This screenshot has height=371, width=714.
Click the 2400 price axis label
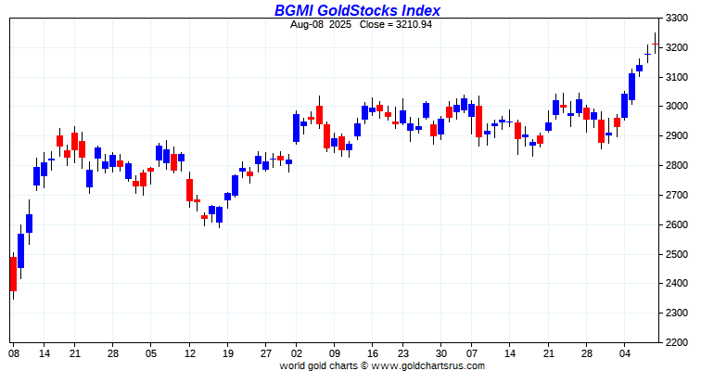tap(677, 284)
